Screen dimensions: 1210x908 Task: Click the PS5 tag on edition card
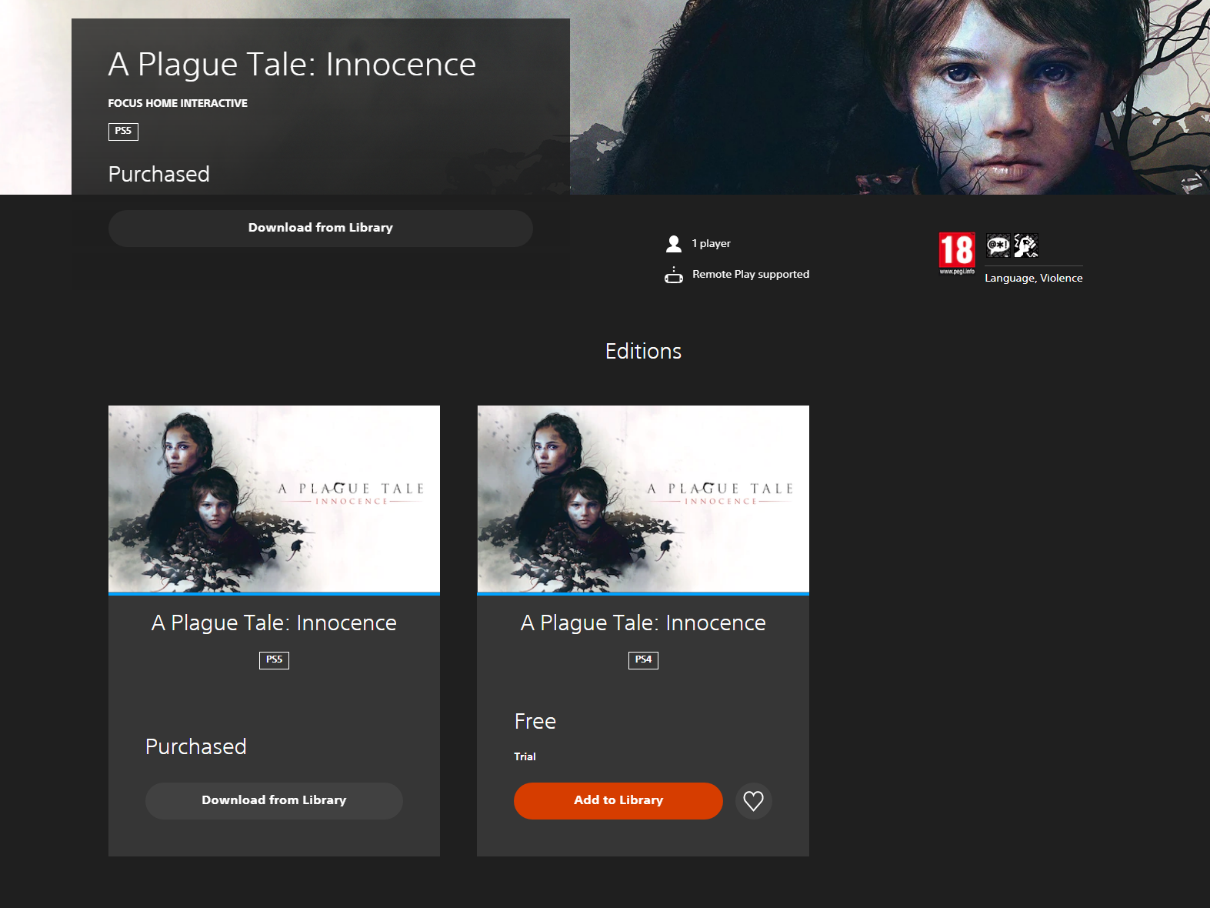pyautogui.click(x=274, y=660)
